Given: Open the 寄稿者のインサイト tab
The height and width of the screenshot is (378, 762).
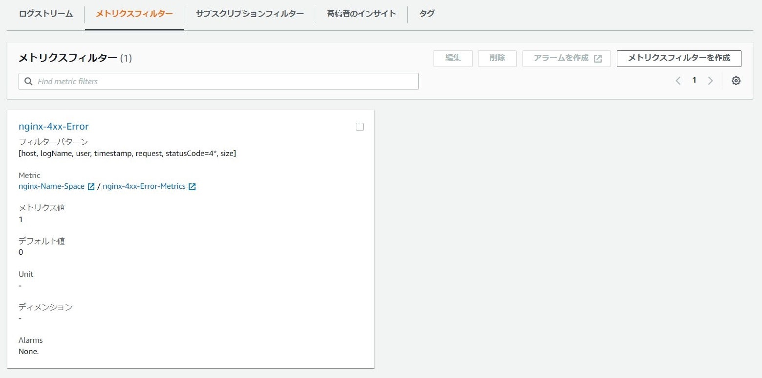Looking at the screenshot, I should 361,14.
